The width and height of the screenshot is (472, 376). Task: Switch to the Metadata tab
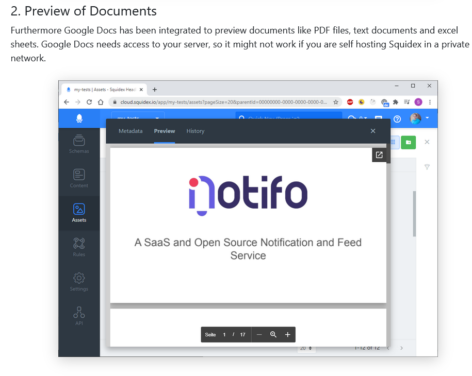coord(131,131)
